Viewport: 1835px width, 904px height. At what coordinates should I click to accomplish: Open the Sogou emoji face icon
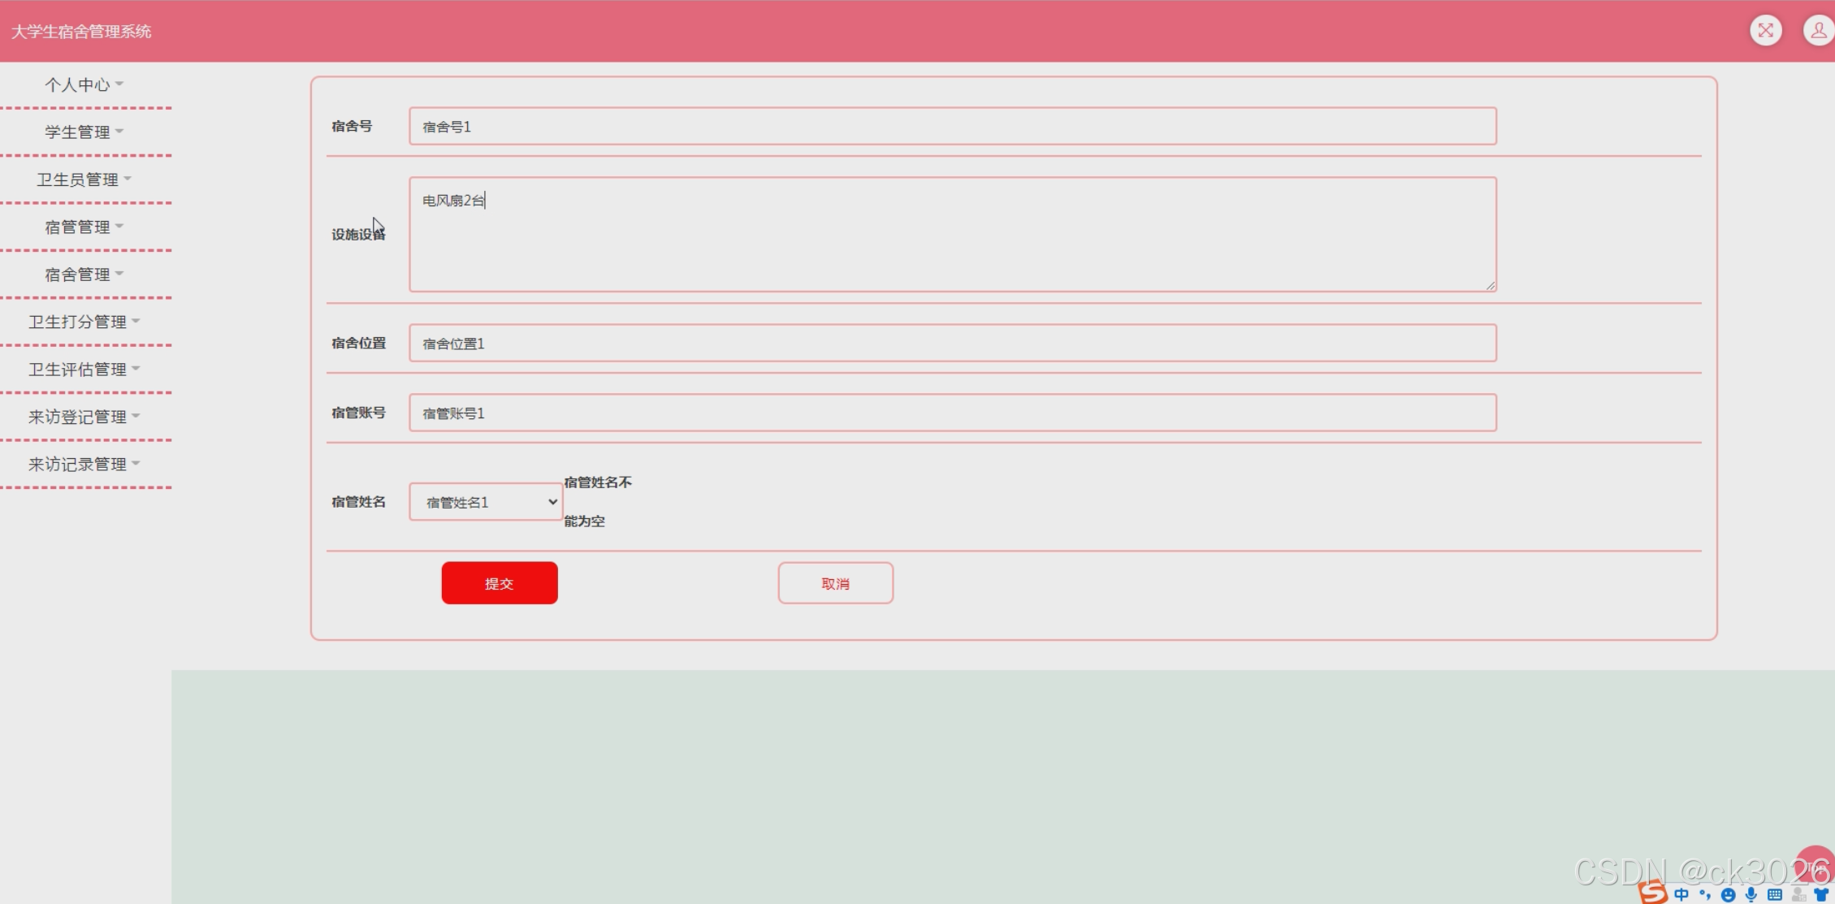1728,895
